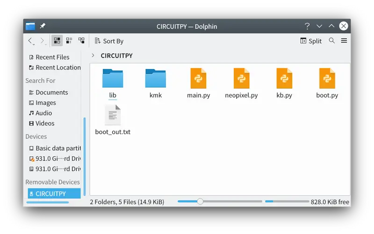374x234 pixels.
Task: Select CIRCUITPY removable device
Action: (54, 193)
